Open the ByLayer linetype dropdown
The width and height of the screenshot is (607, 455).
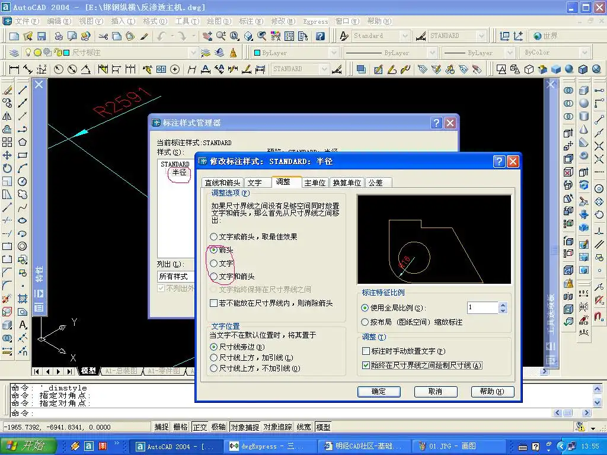pyautogui.click(x=432, y=53)
